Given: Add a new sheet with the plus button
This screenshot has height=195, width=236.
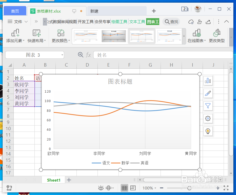Looking at the screenshot, I should (69, 180).
